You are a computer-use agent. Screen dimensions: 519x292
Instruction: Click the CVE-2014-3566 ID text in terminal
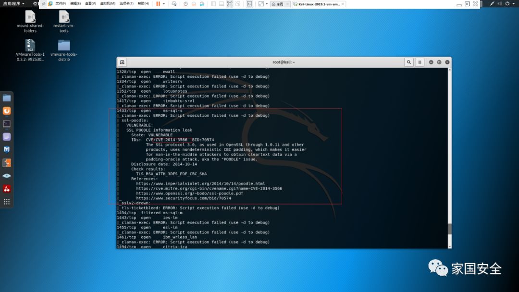tap(172, 140)
